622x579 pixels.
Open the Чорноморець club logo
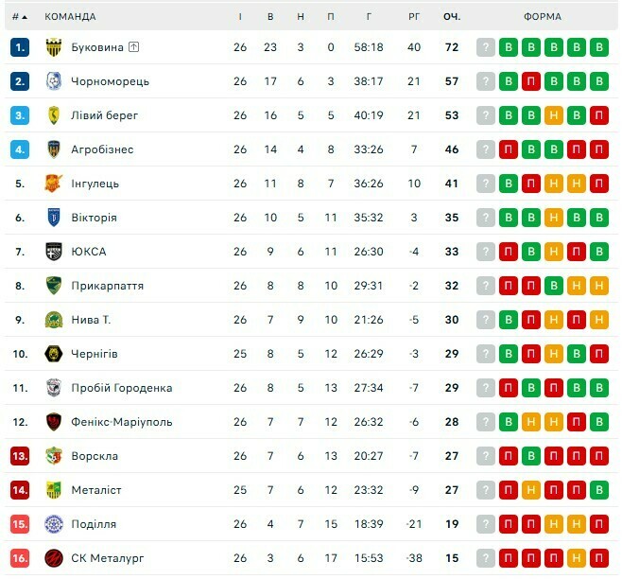point(54,81)
